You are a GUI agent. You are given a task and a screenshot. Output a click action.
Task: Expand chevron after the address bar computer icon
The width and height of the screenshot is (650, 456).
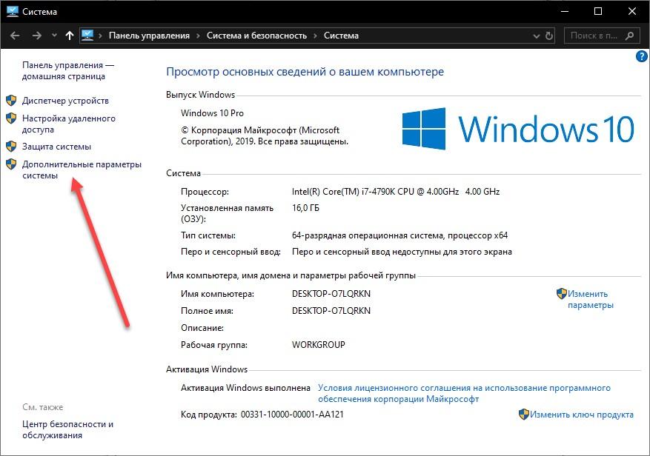click(100, 36)
